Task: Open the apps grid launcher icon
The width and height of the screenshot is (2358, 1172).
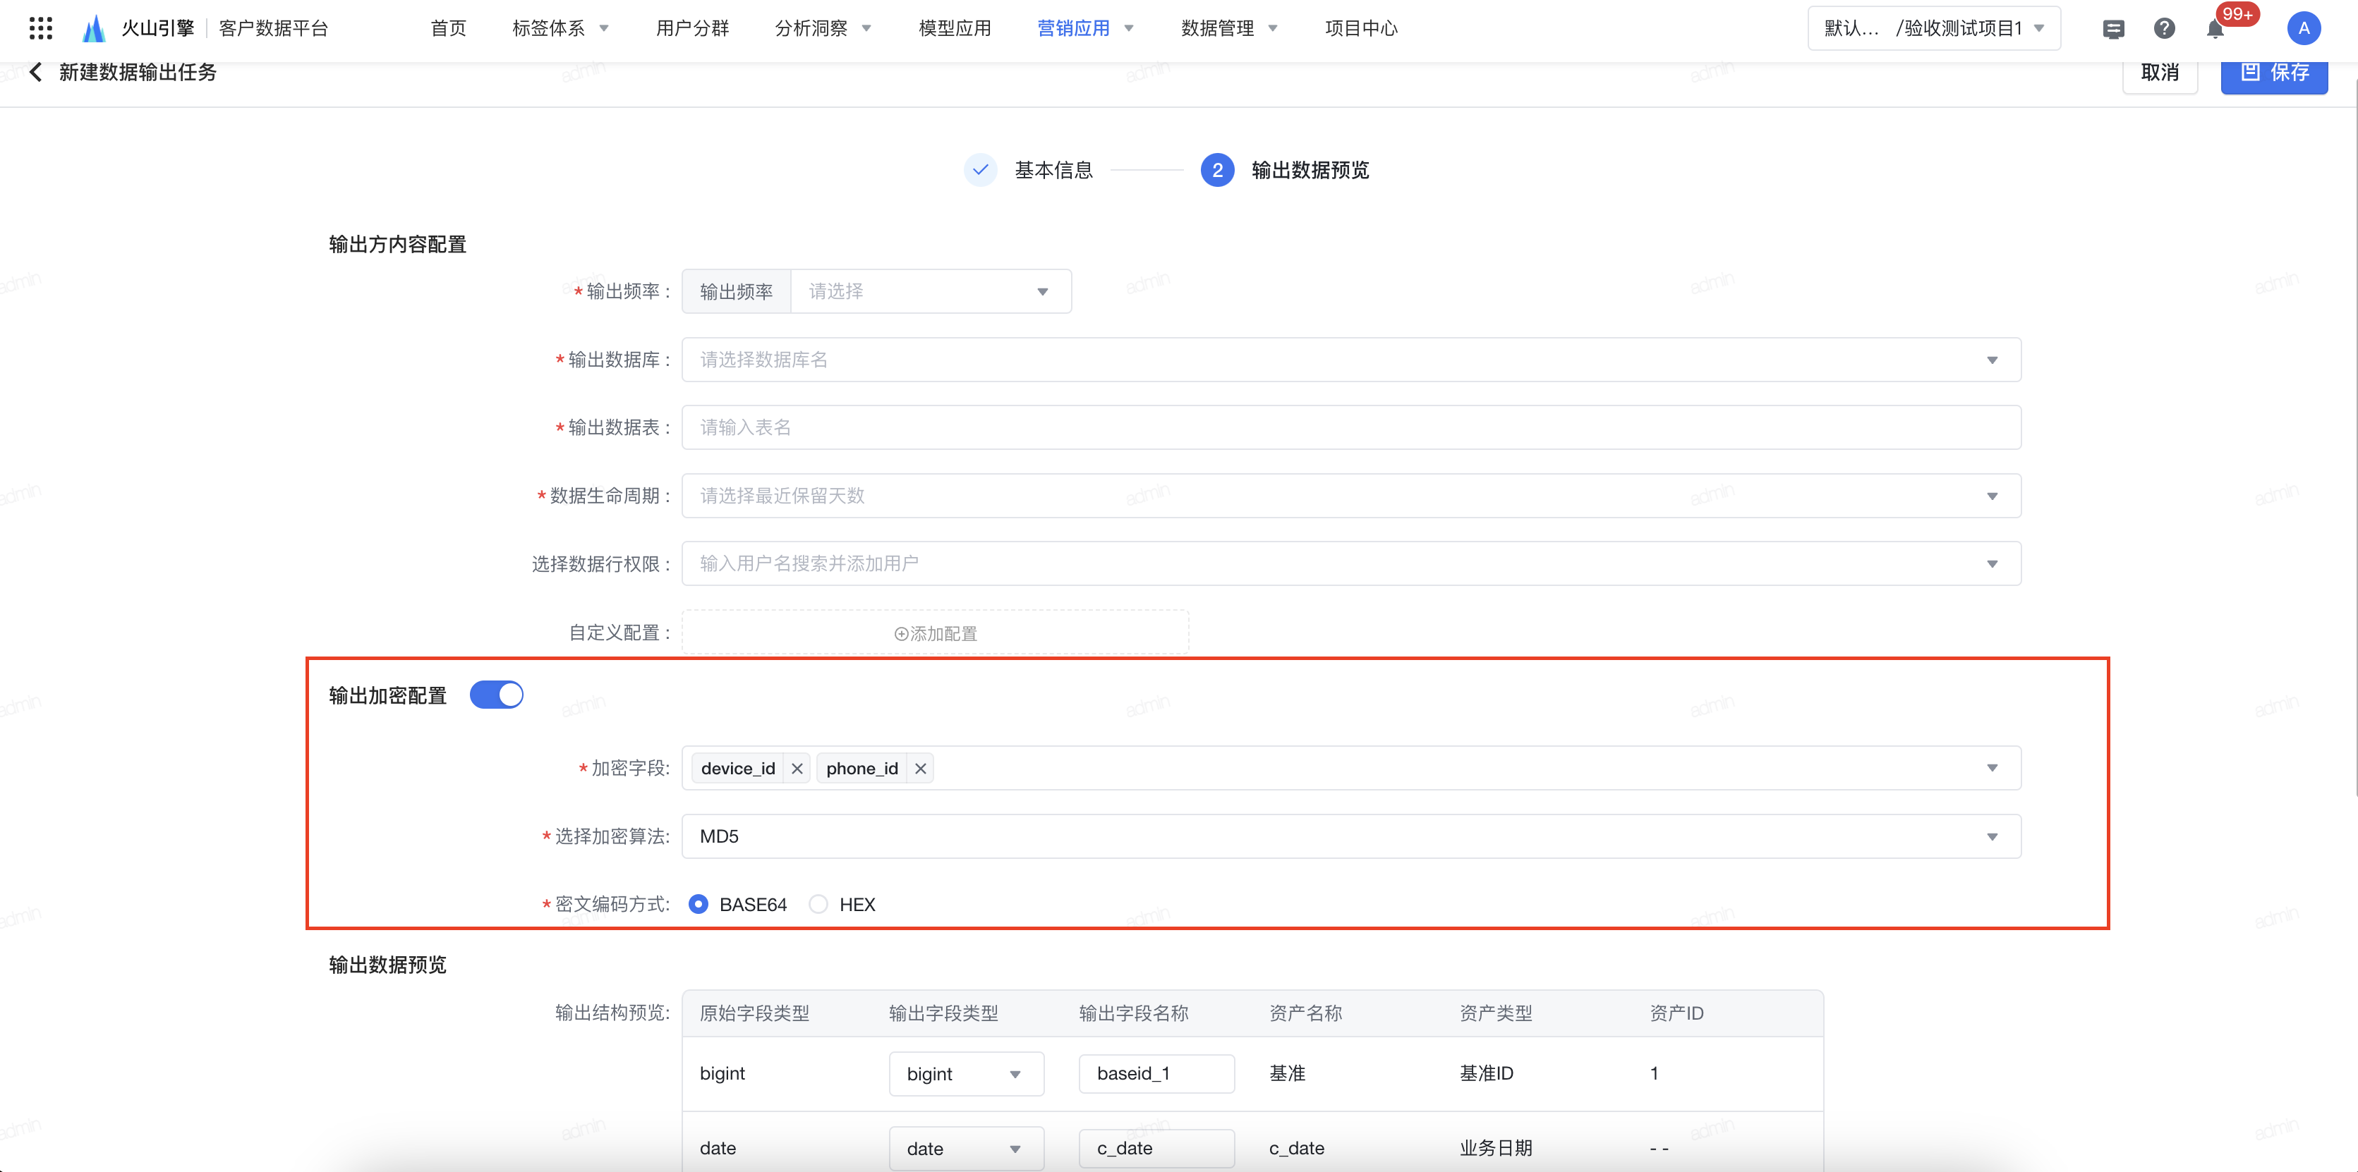Action: [40, 28]
